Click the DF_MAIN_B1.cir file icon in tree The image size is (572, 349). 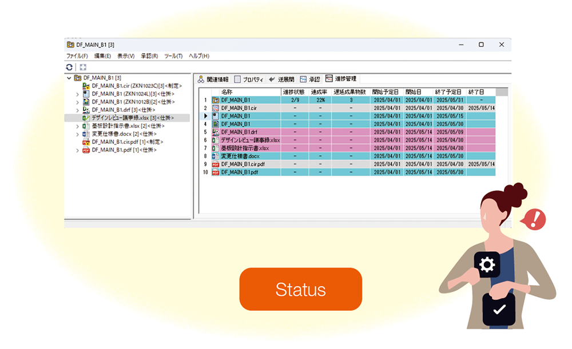point(86,86)
